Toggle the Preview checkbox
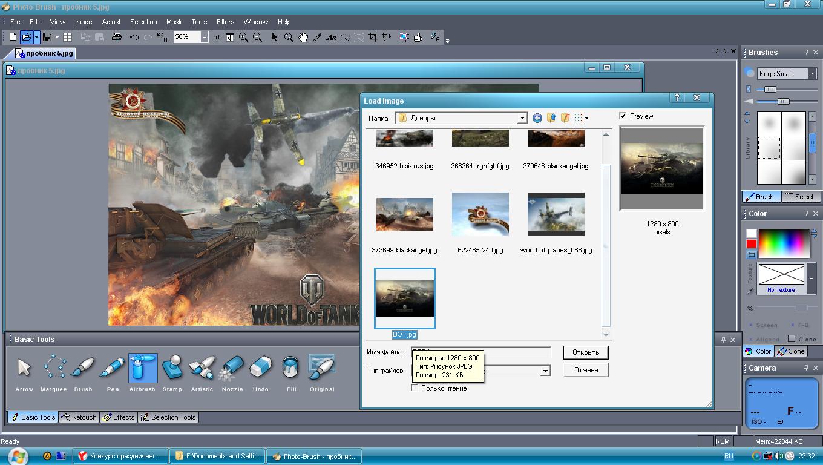The width and height of the screenshot is (823, 465). click(623, 116)
